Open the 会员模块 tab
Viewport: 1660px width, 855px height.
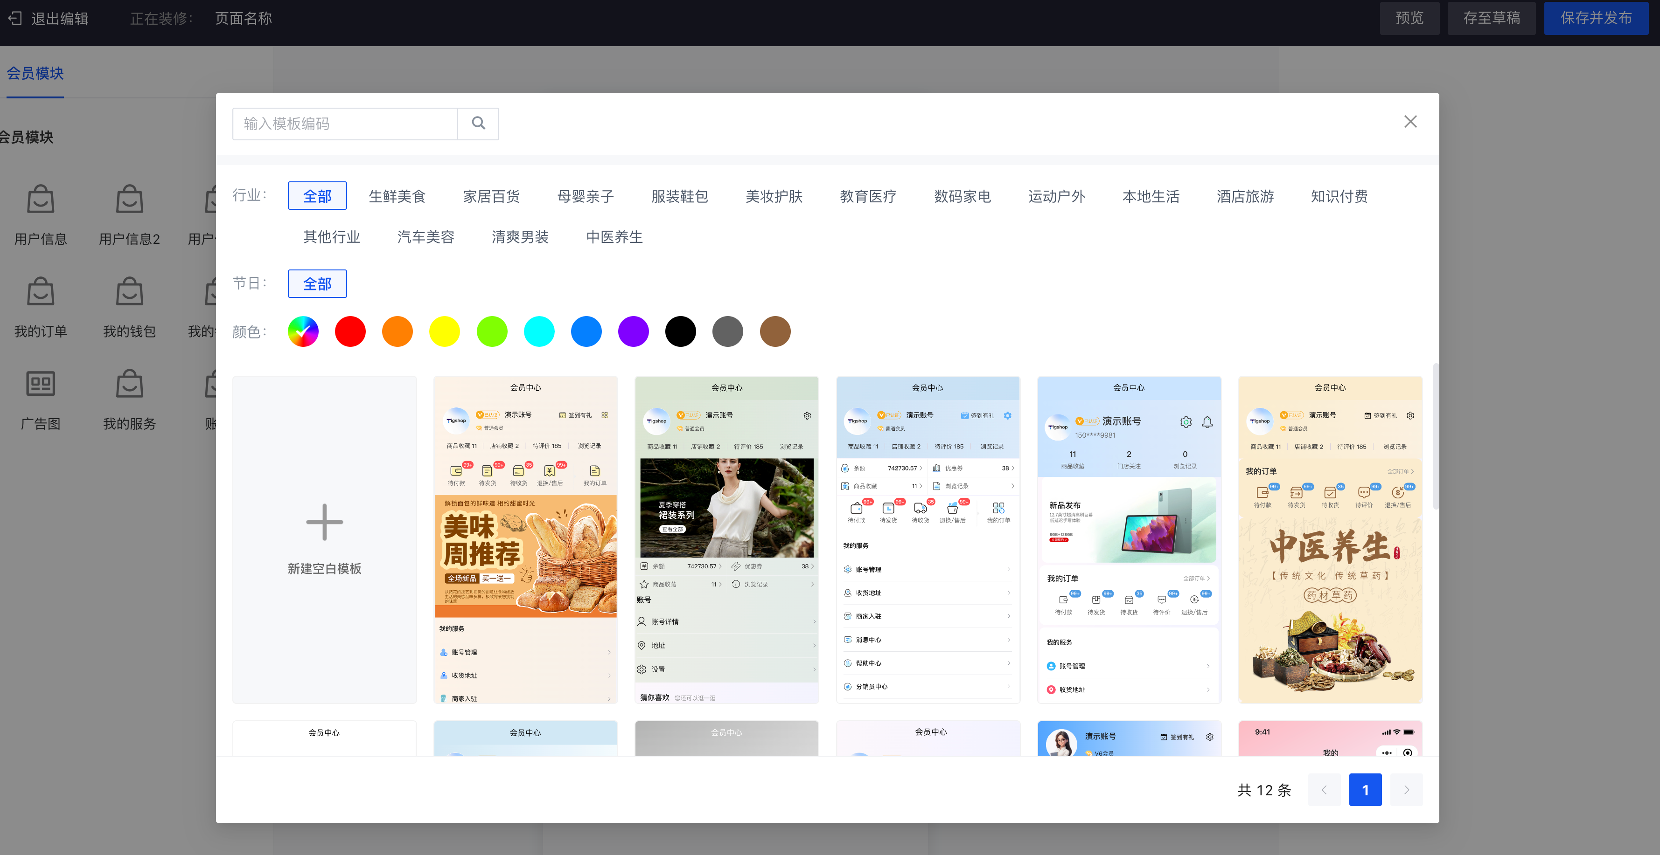tap(35, 73)
